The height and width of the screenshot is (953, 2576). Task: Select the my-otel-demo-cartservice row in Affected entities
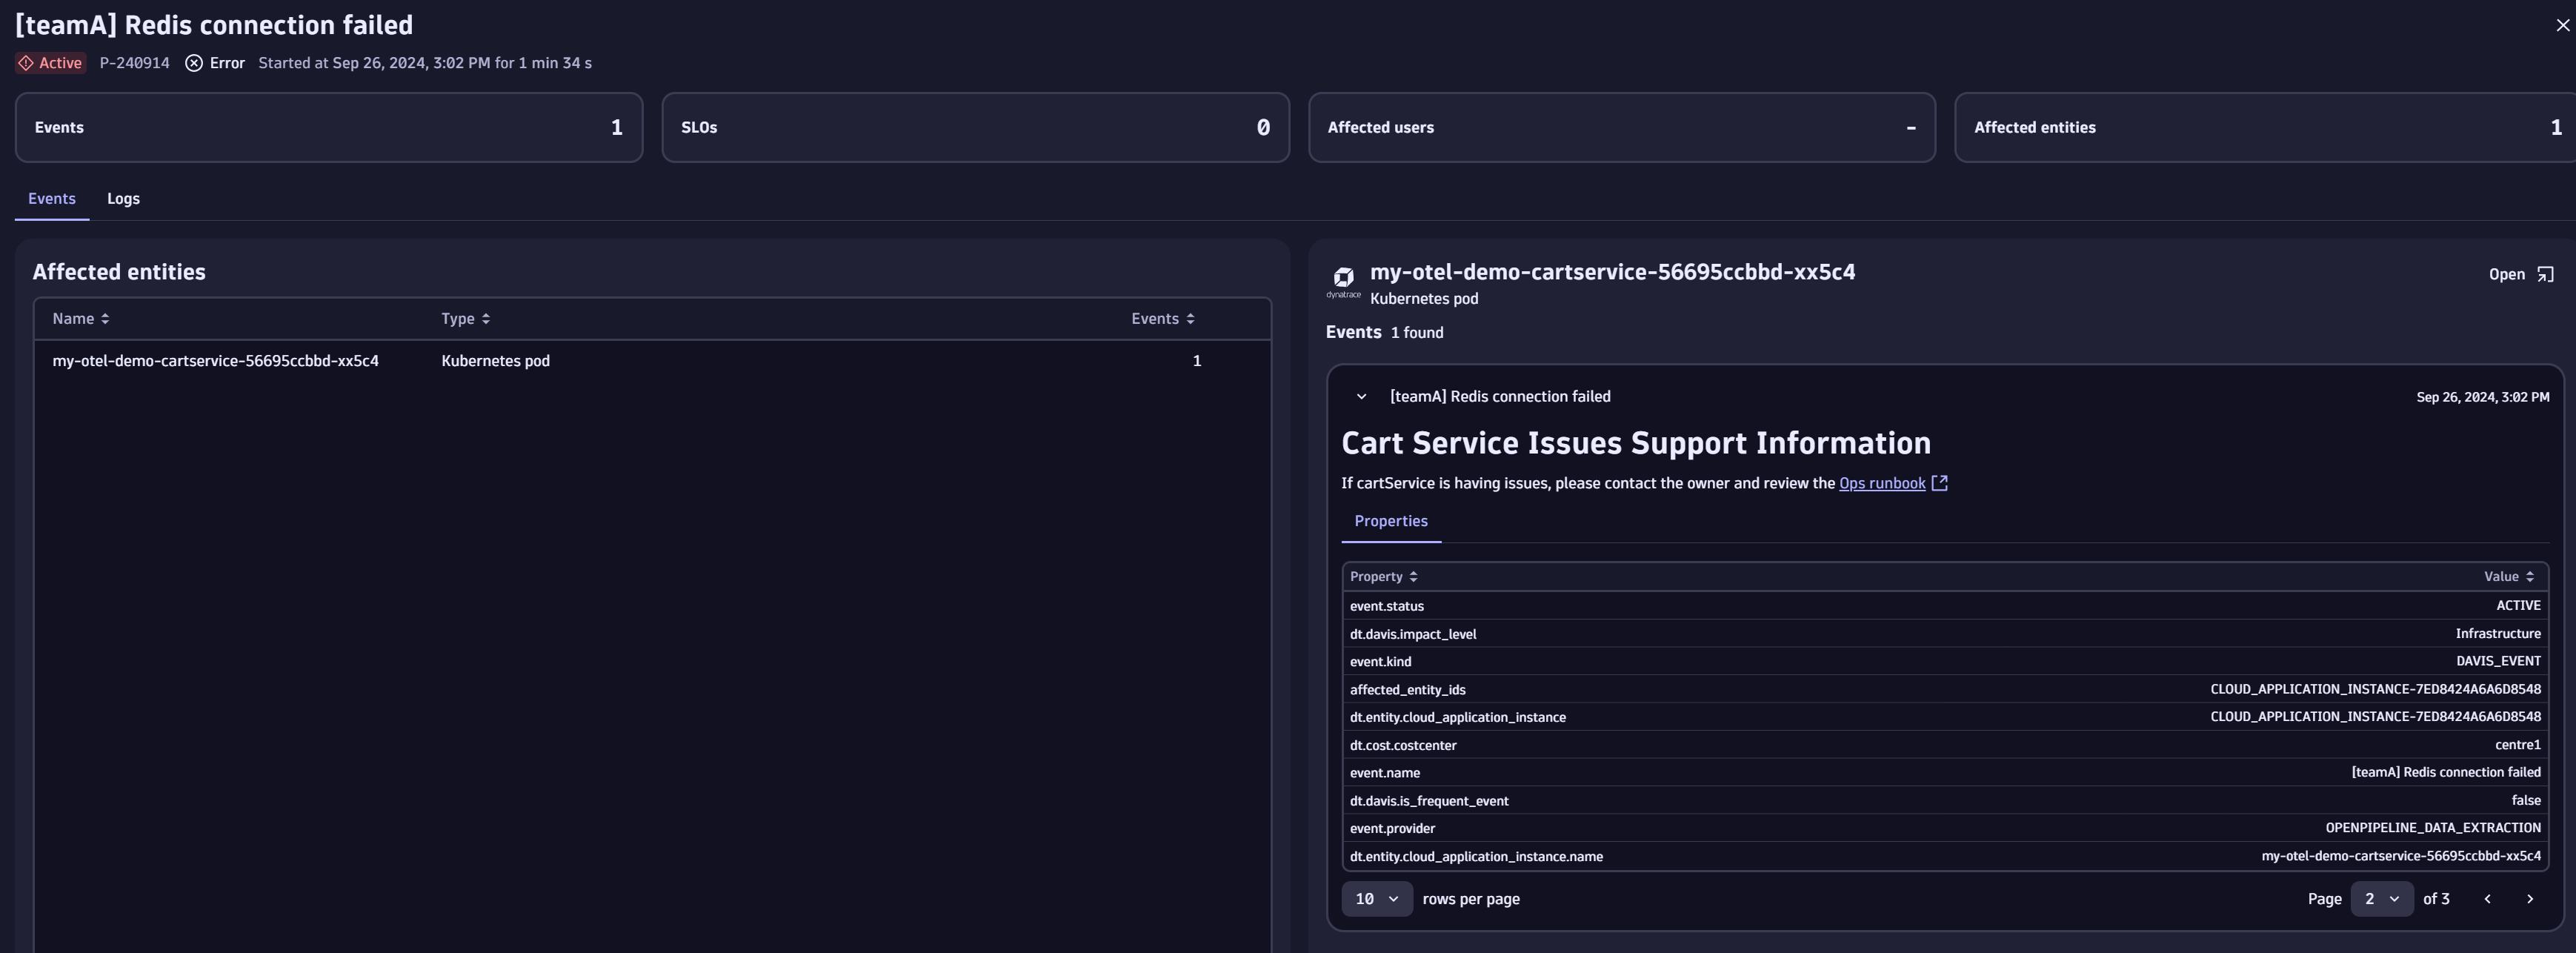[652, 361]
